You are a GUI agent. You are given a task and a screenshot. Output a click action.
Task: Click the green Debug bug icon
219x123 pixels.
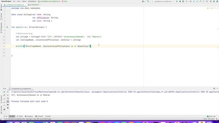180,1
